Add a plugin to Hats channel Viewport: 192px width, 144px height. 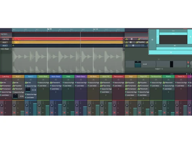point(68,89)
